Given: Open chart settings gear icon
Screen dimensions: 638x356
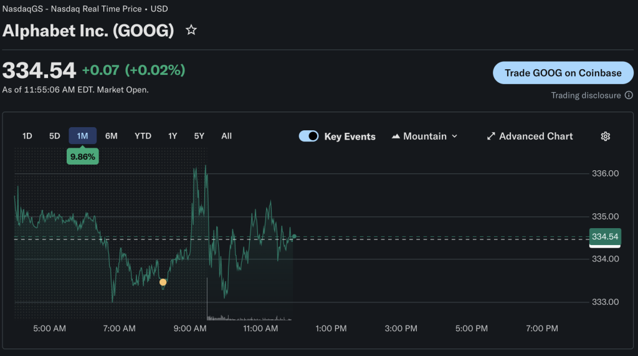Looking at the screenshot, I should click(x=605, y=137).
